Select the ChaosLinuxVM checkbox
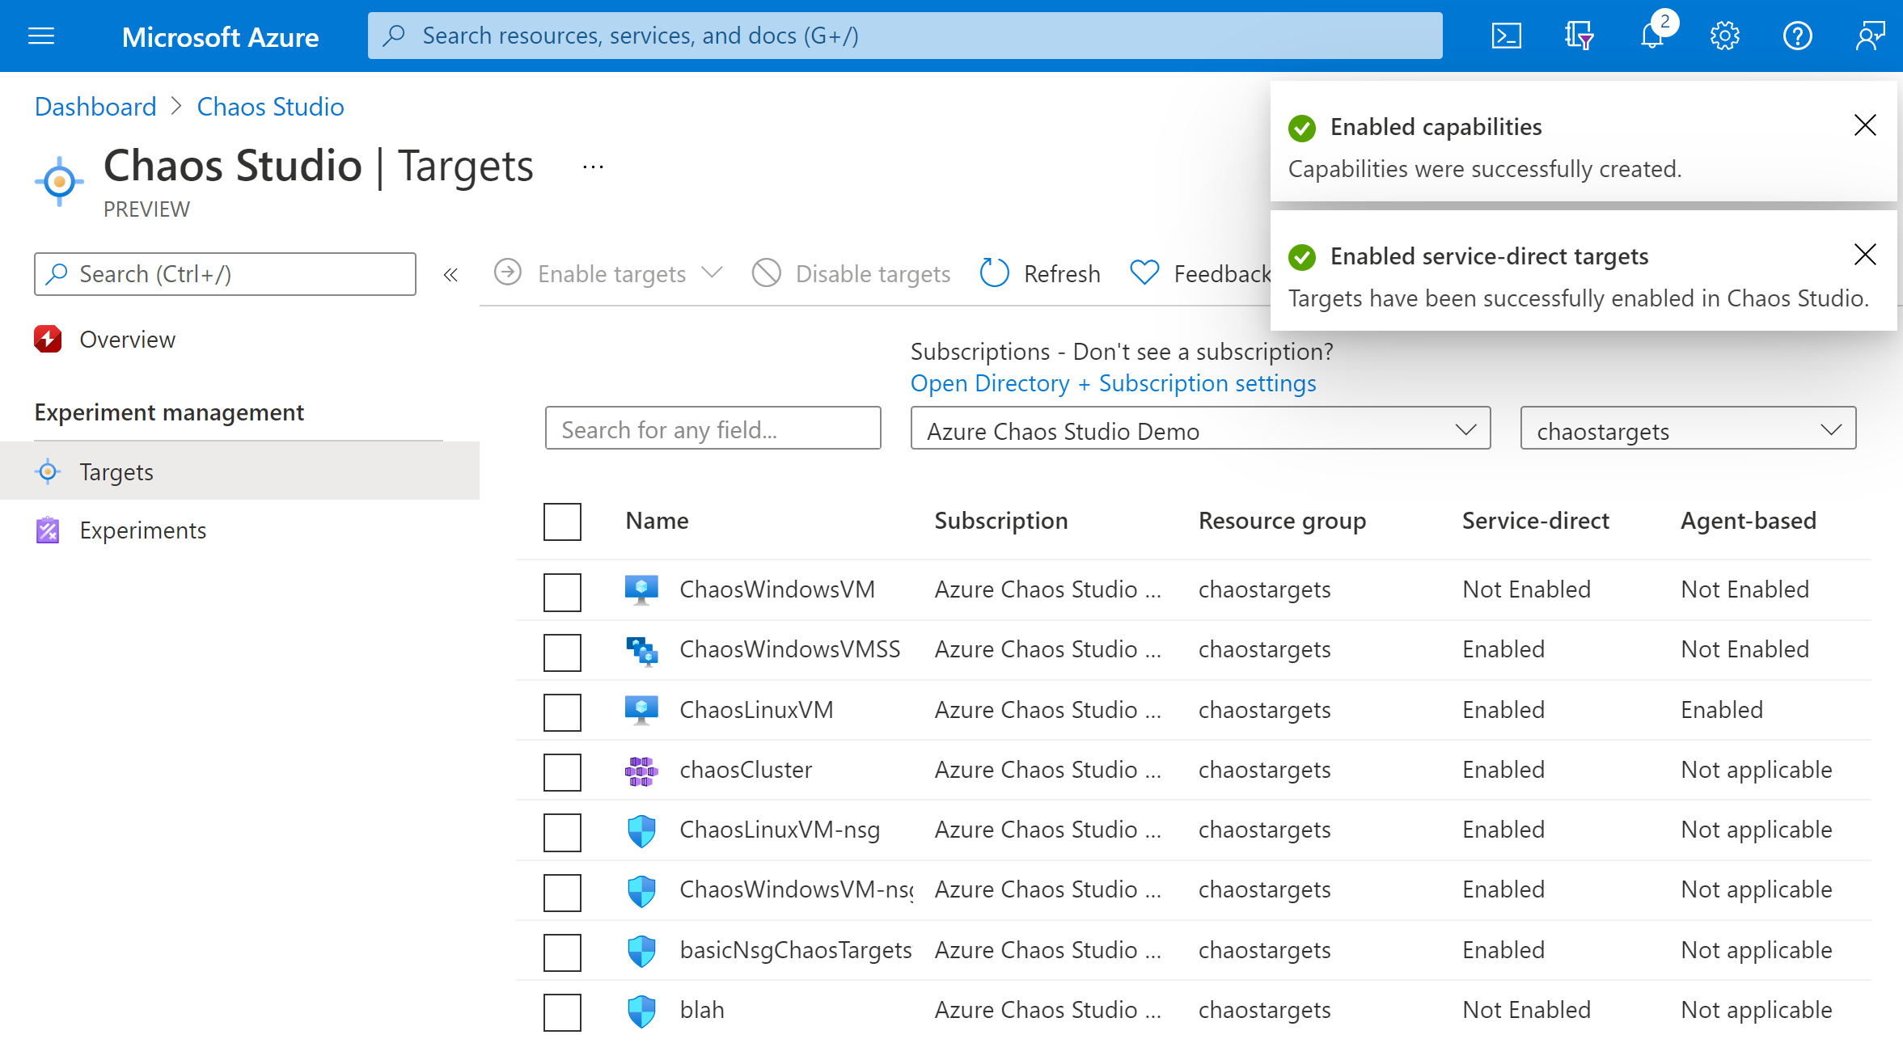Screen dimensions: 1903x1056 [x=563, y=709]
